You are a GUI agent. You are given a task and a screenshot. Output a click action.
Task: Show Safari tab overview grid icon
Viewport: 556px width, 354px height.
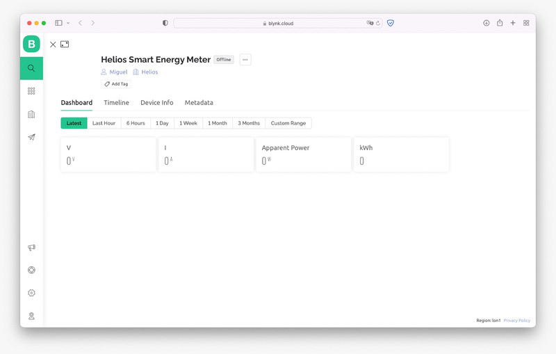[526, 23]
